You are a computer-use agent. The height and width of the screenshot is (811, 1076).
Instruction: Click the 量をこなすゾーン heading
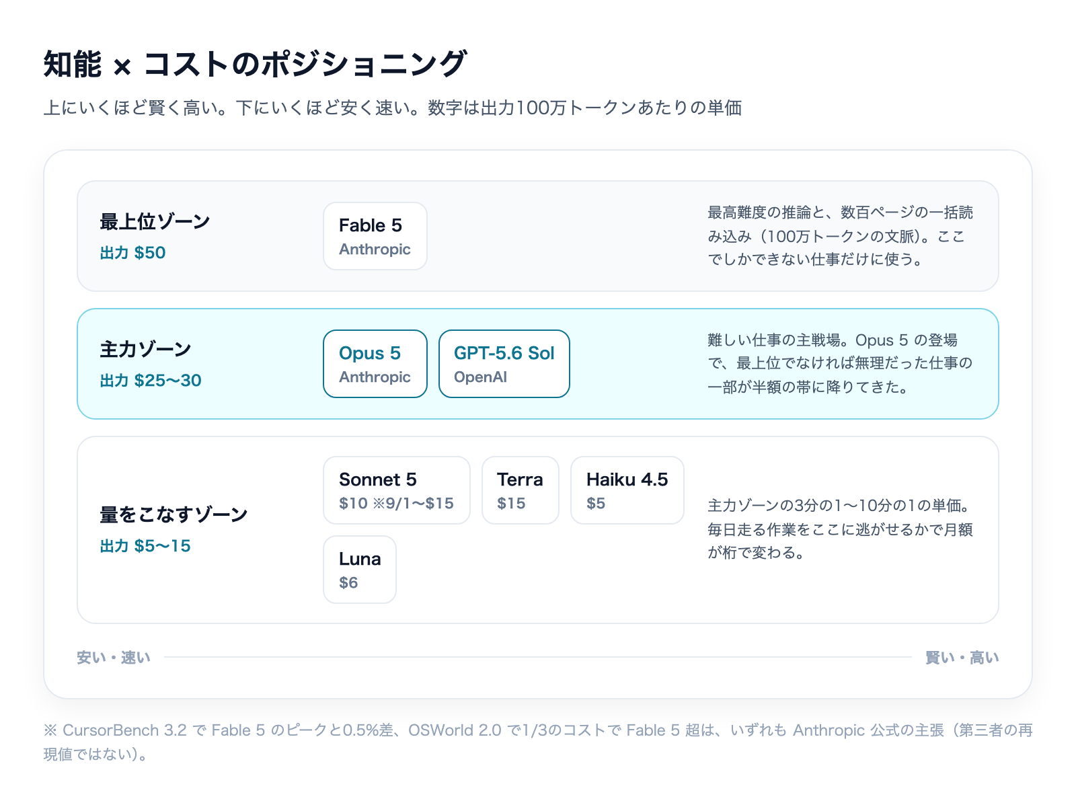174,514
